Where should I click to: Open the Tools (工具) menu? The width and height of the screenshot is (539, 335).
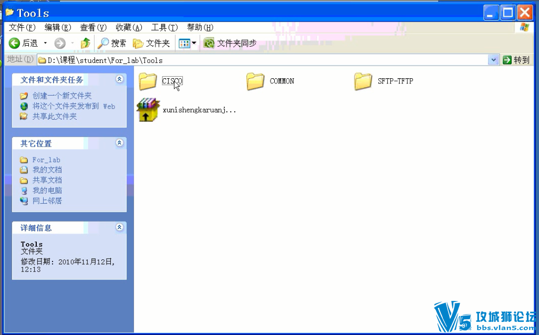164,27
